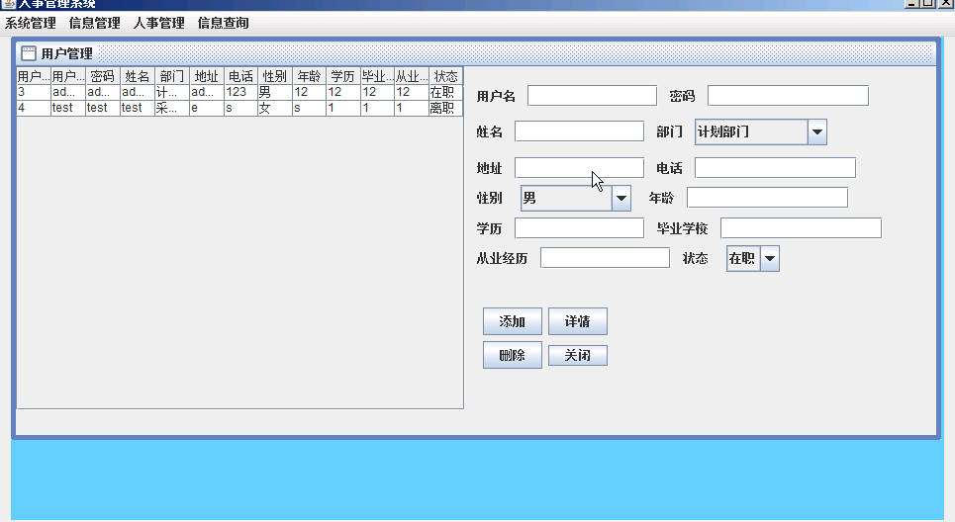
Task: Click the Java app icon in title bar
Action: coord(9,4)
